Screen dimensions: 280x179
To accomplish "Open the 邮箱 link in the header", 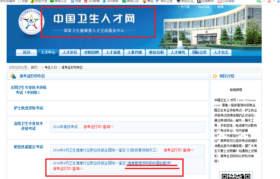I will coord(220,7).
